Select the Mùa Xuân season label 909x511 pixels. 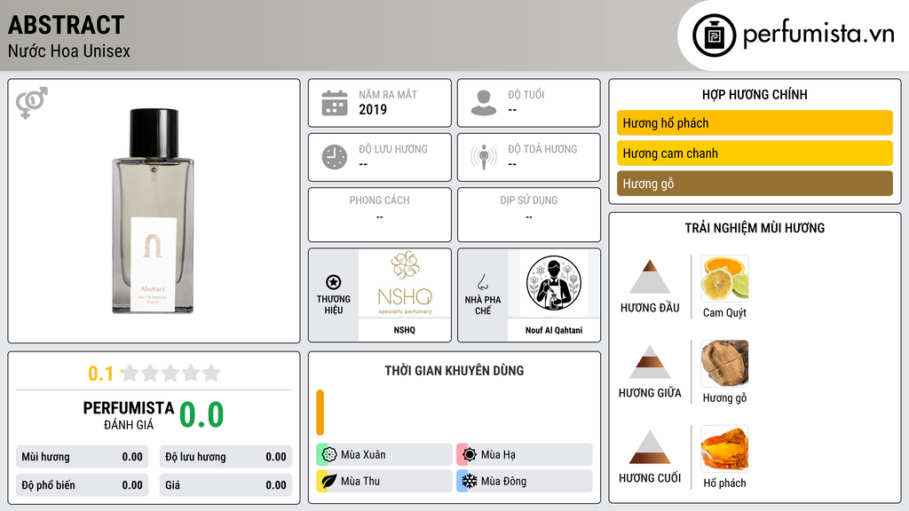pyautogui.click(x=363, y=455)
